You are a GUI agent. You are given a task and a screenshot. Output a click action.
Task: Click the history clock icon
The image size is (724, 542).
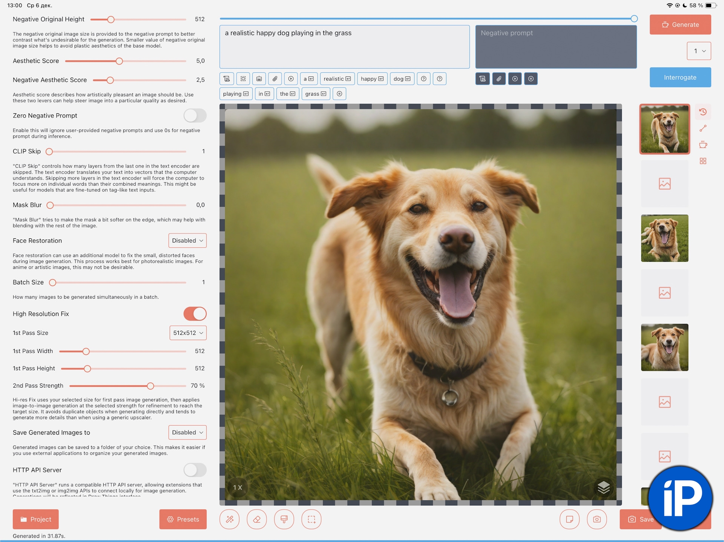pos(703,112)
